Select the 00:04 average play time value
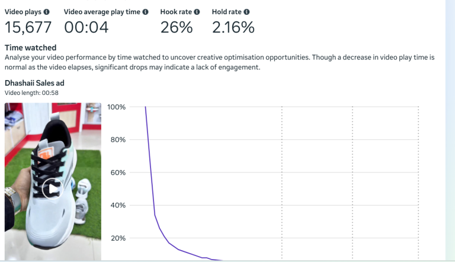455x262 pixels. 86,28
